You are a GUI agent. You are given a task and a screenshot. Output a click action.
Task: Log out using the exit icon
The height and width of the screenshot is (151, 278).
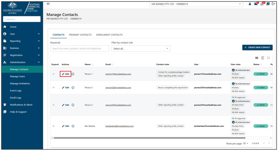[x=273, y=4]
